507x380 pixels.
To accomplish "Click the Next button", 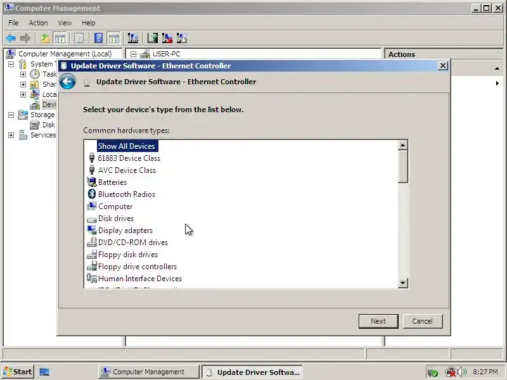I will click(378, 321).
